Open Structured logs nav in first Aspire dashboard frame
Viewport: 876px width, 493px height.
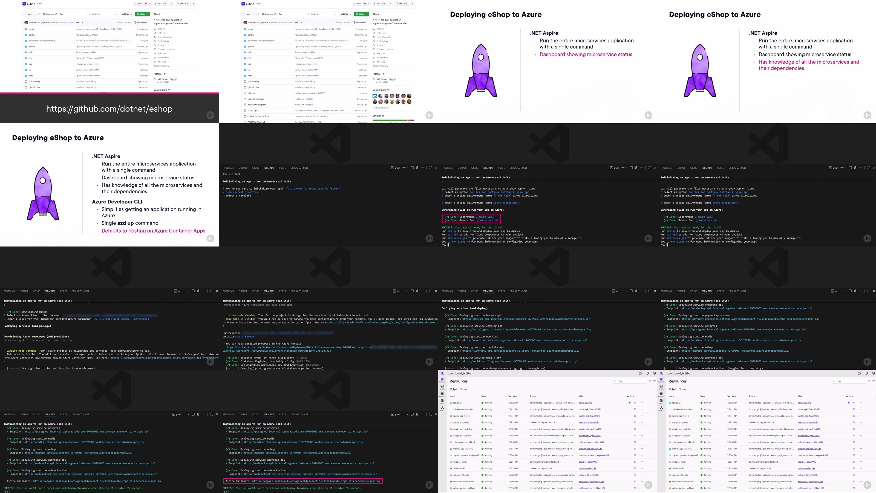[x=442, y=394]
